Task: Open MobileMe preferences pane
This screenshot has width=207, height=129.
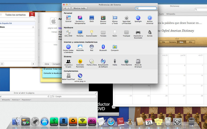Action: point(80,48)
